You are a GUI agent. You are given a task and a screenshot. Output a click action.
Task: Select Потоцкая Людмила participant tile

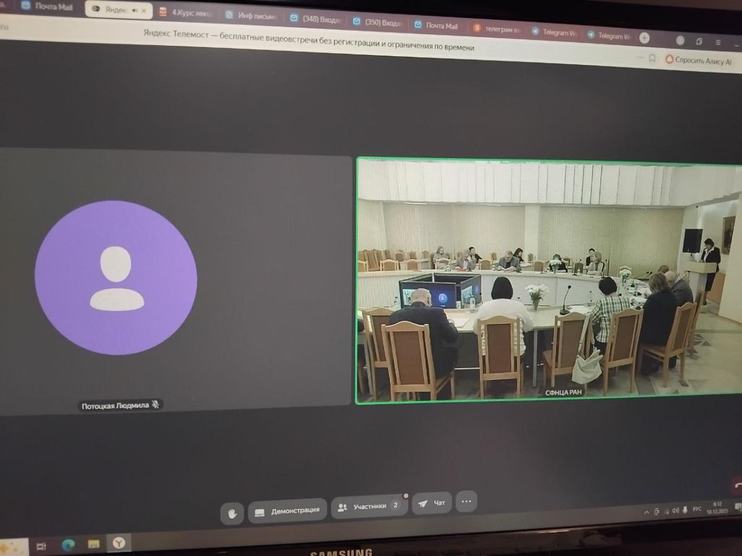[x=175, y=281]
